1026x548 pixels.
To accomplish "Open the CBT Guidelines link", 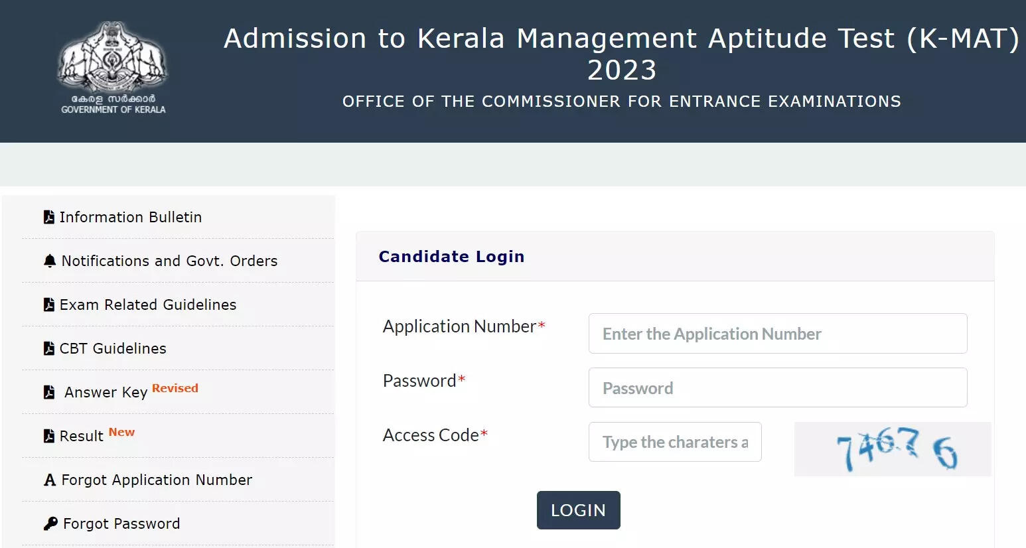I will [113, 348].
